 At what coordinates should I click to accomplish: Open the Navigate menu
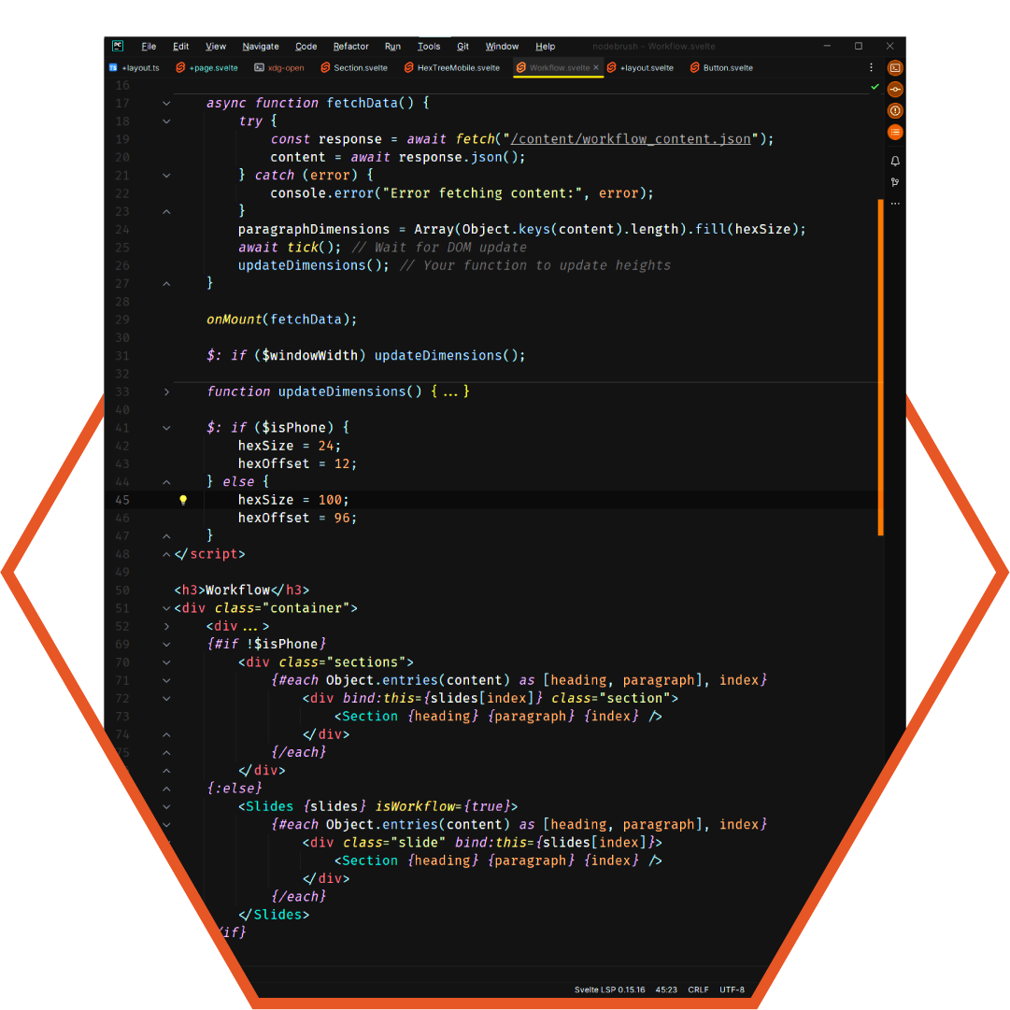(261, 47)
